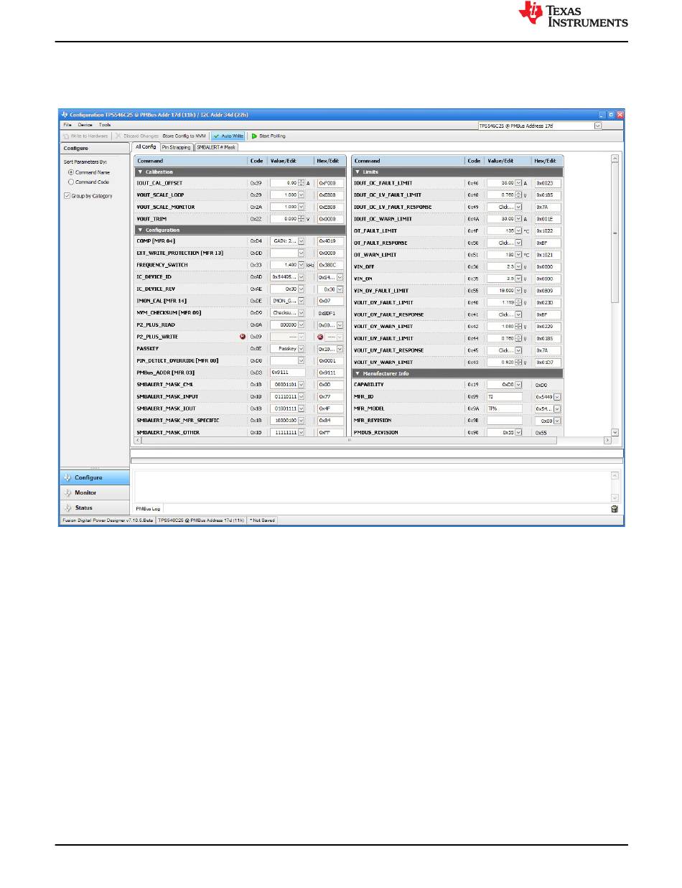Switch to the All Config tab
The image size is (682, 888).
click(x=145, y=147)
